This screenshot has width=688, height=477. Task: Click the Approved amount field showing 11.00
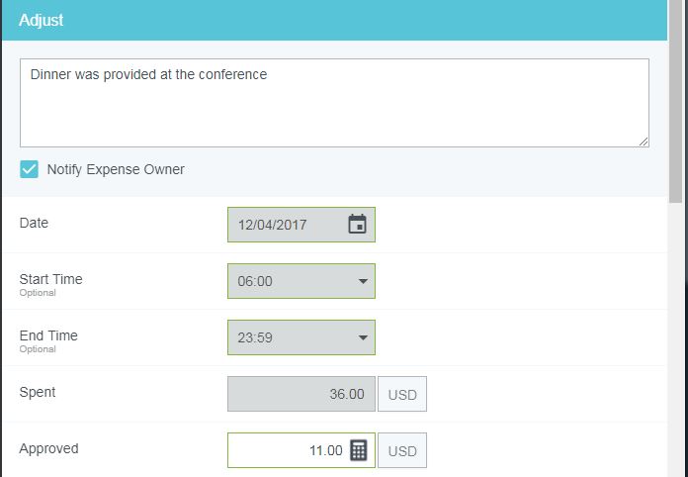(287, 450)
